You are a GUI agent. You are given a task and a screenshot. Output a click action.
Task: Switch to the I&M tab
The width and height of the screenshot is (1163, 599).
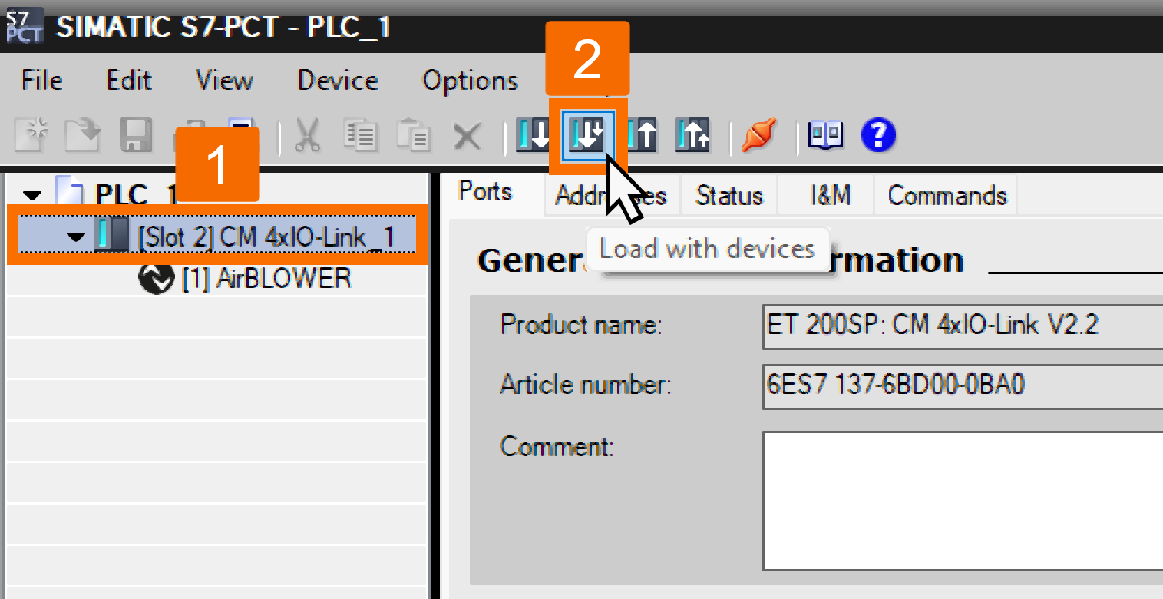point(830,195)
